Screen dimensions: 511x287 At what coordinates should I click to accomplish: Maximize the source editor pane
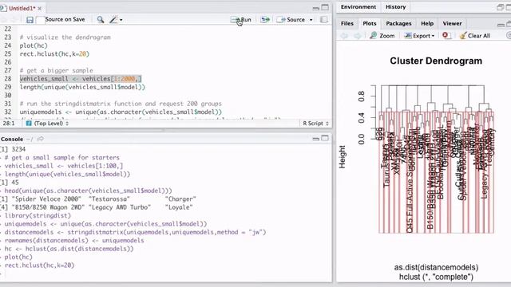click(x=325, y=7)
